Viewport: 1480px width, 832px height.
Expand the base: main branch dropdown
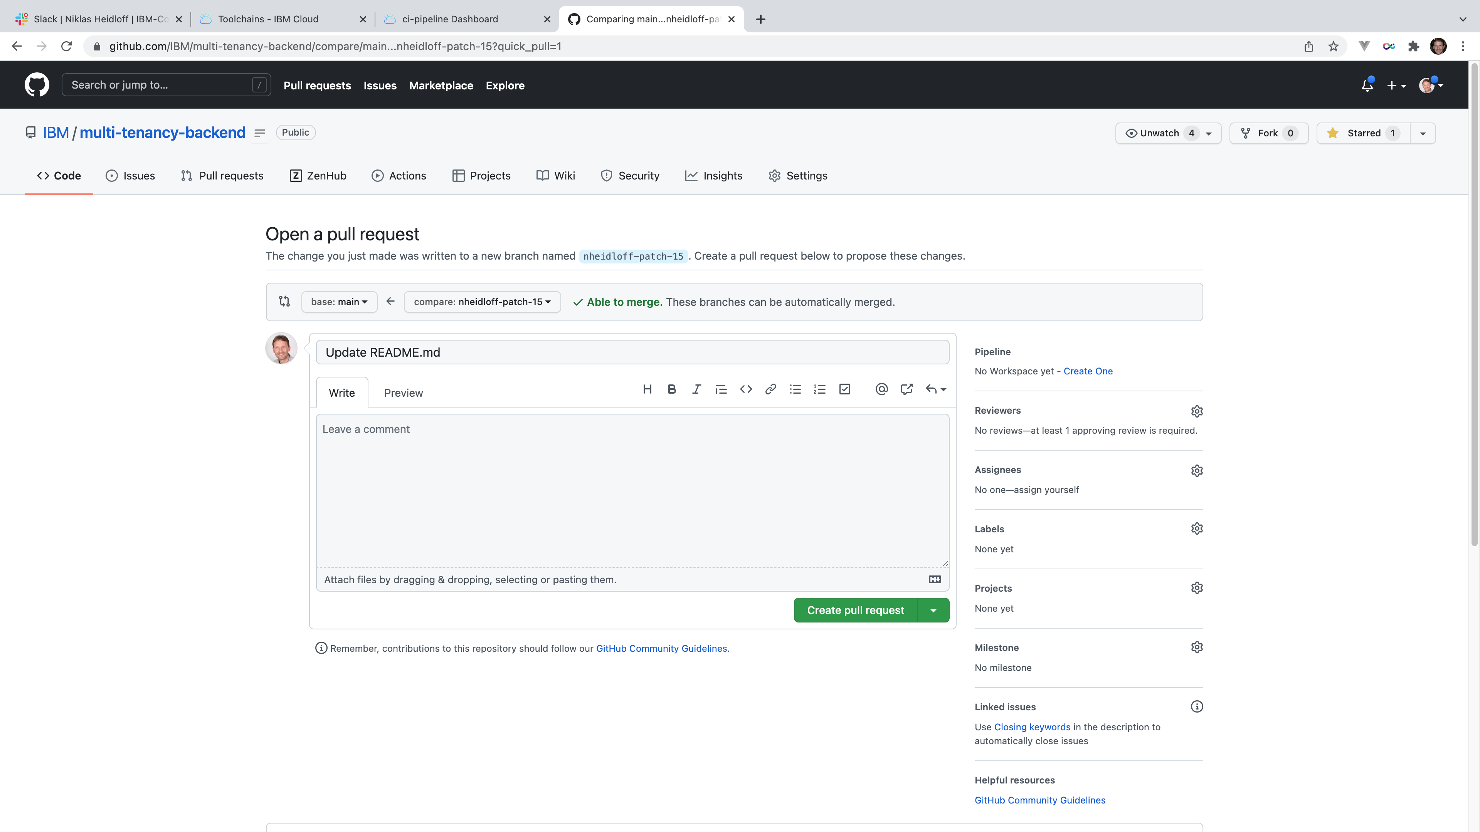pos(339,302)
